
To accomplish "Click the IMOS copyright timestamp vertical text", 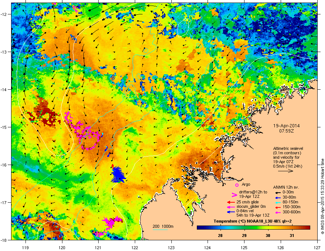I will tap(322, 196).
